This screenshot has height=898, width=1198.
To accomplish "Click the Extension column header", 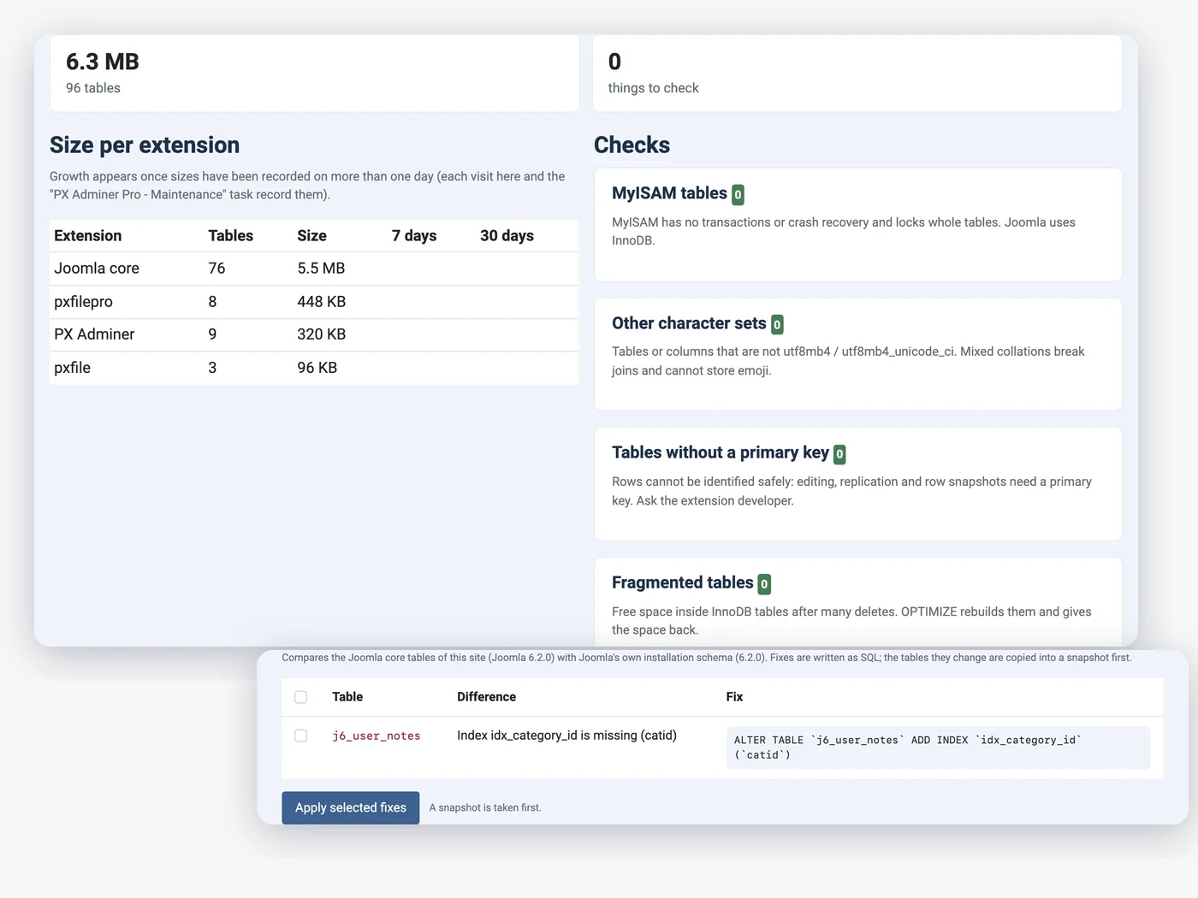I will (88, 236).
